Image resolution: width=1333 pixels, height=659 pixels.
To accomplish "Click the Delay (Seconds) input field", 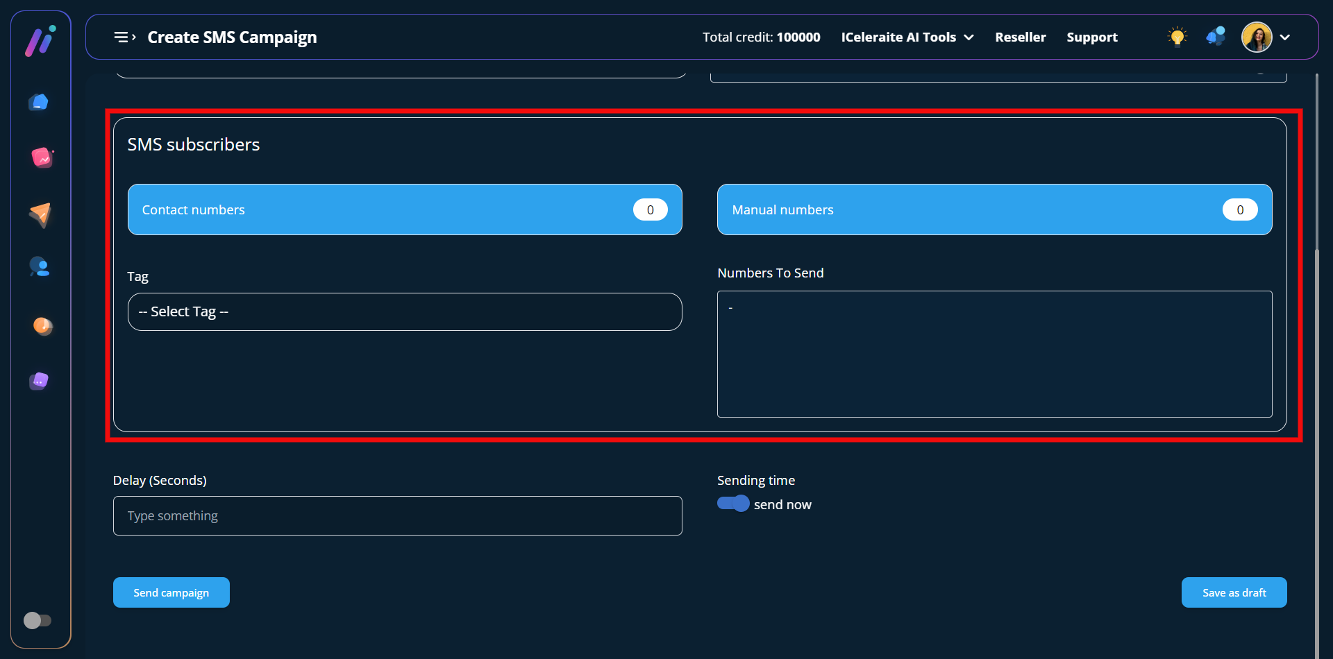I will 397,516.
